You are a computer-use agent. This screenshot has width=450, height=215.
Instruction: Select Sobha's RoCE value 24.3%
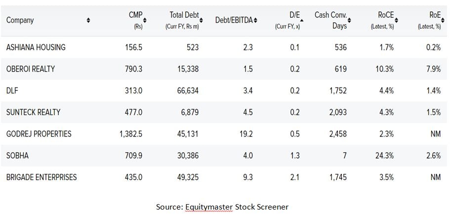pyautogui.click(x=384, y=156)
